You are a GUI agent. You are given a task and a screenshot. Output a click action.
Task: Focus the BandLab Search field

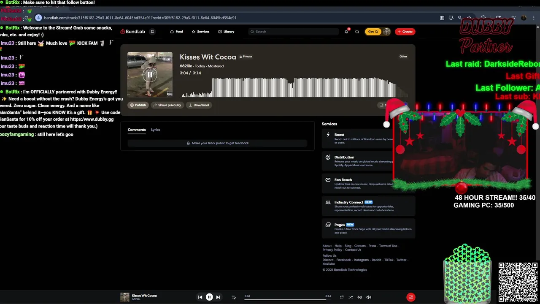[x=294, y=32]
